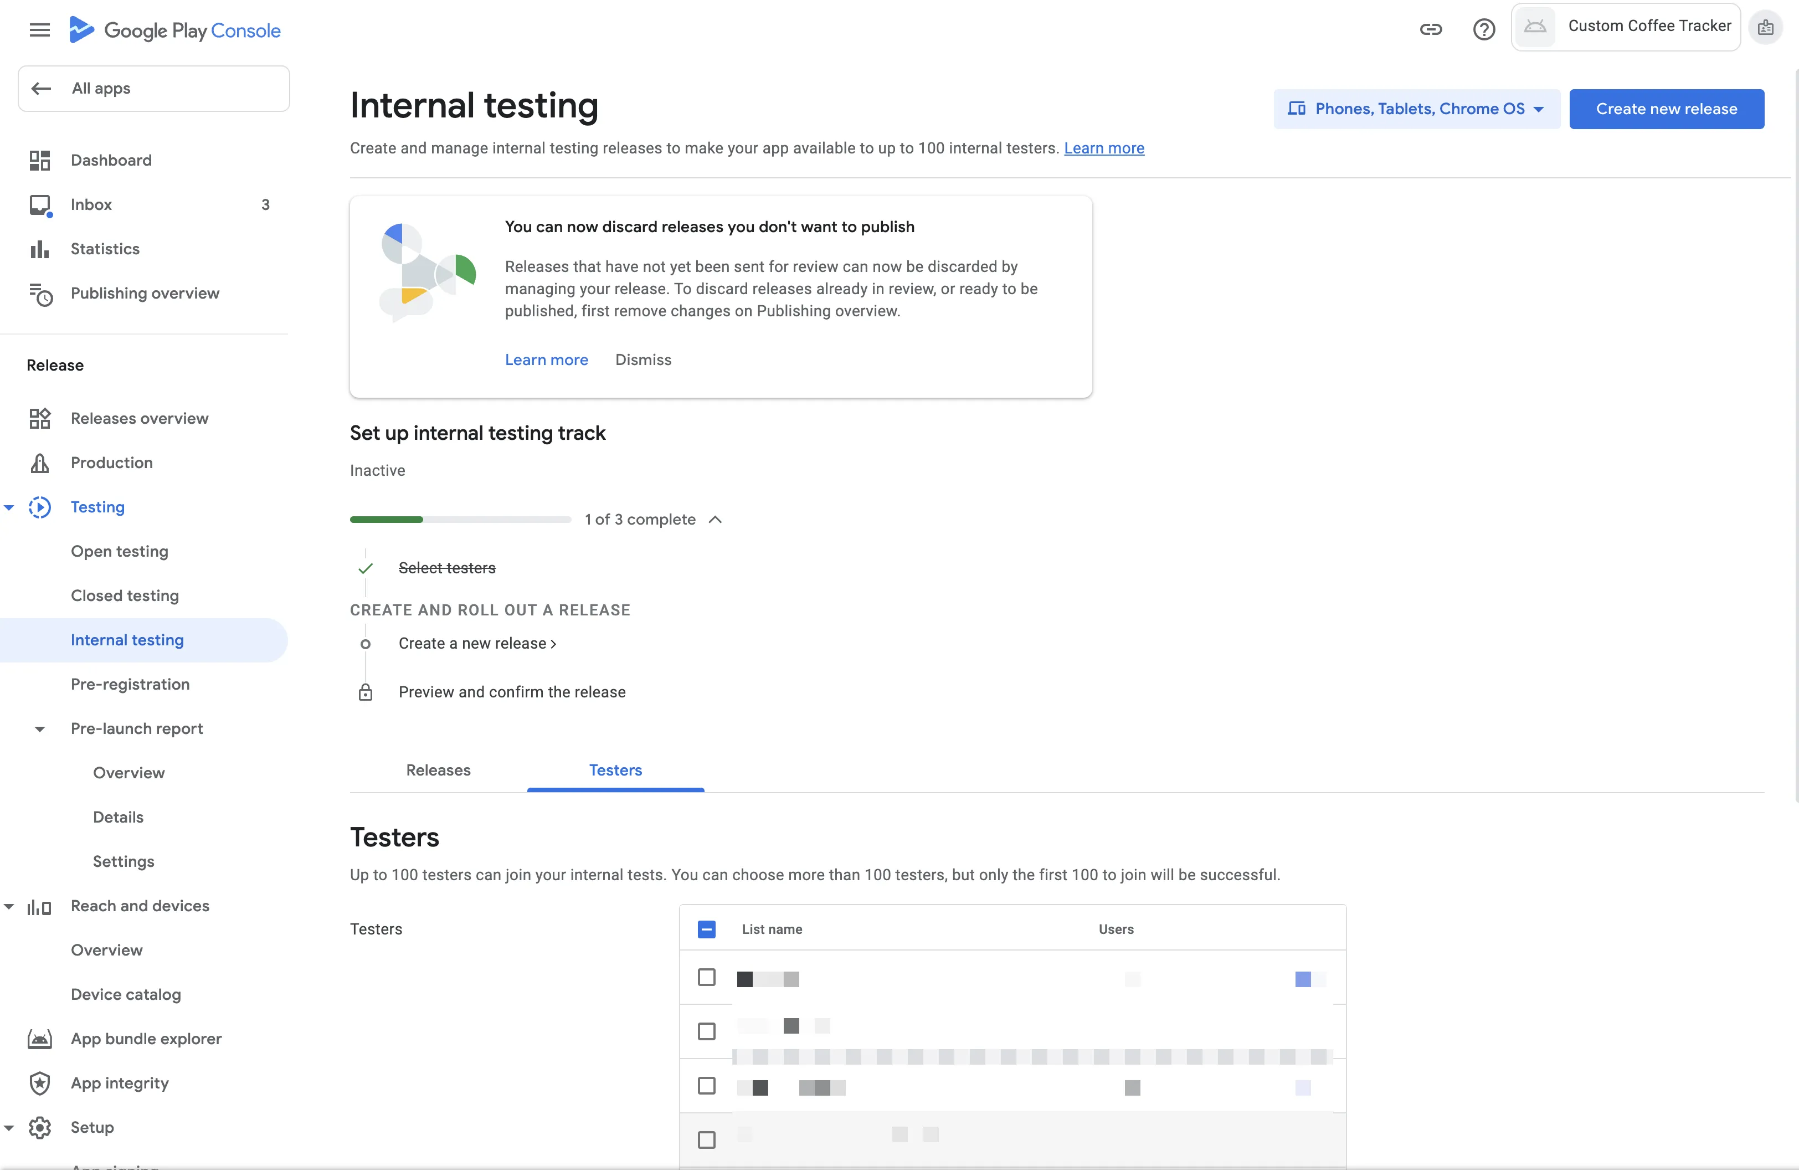Click Create new release button
The width and height of the screenshot is (1799, 1171).
click(1666, 109)
